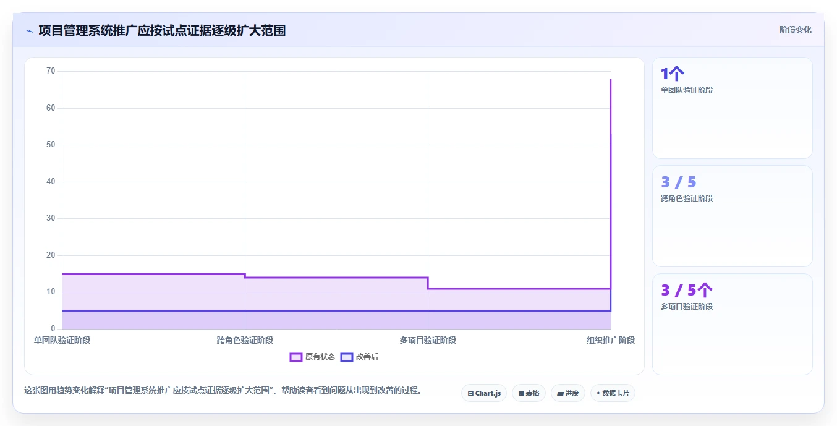Click the icon inside the 表格 chip
The height and width of the screenshot is (426, 837).
pos(521,393)
